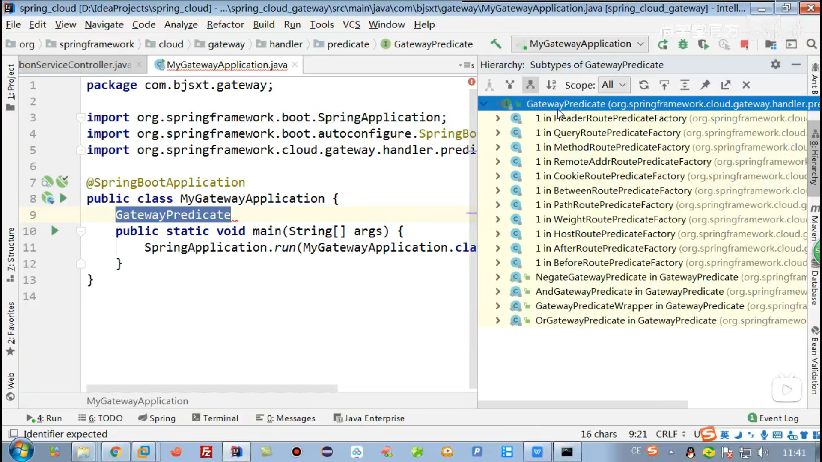Screen dimensions: 822x462
Task: Stop the running app with red square
Action: click(x=745, y=44)
